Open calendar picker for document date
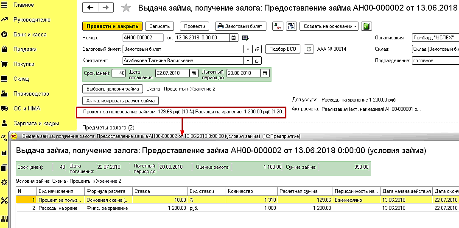Viewport: 459px width, 228px height. click(x=234, y=38)
